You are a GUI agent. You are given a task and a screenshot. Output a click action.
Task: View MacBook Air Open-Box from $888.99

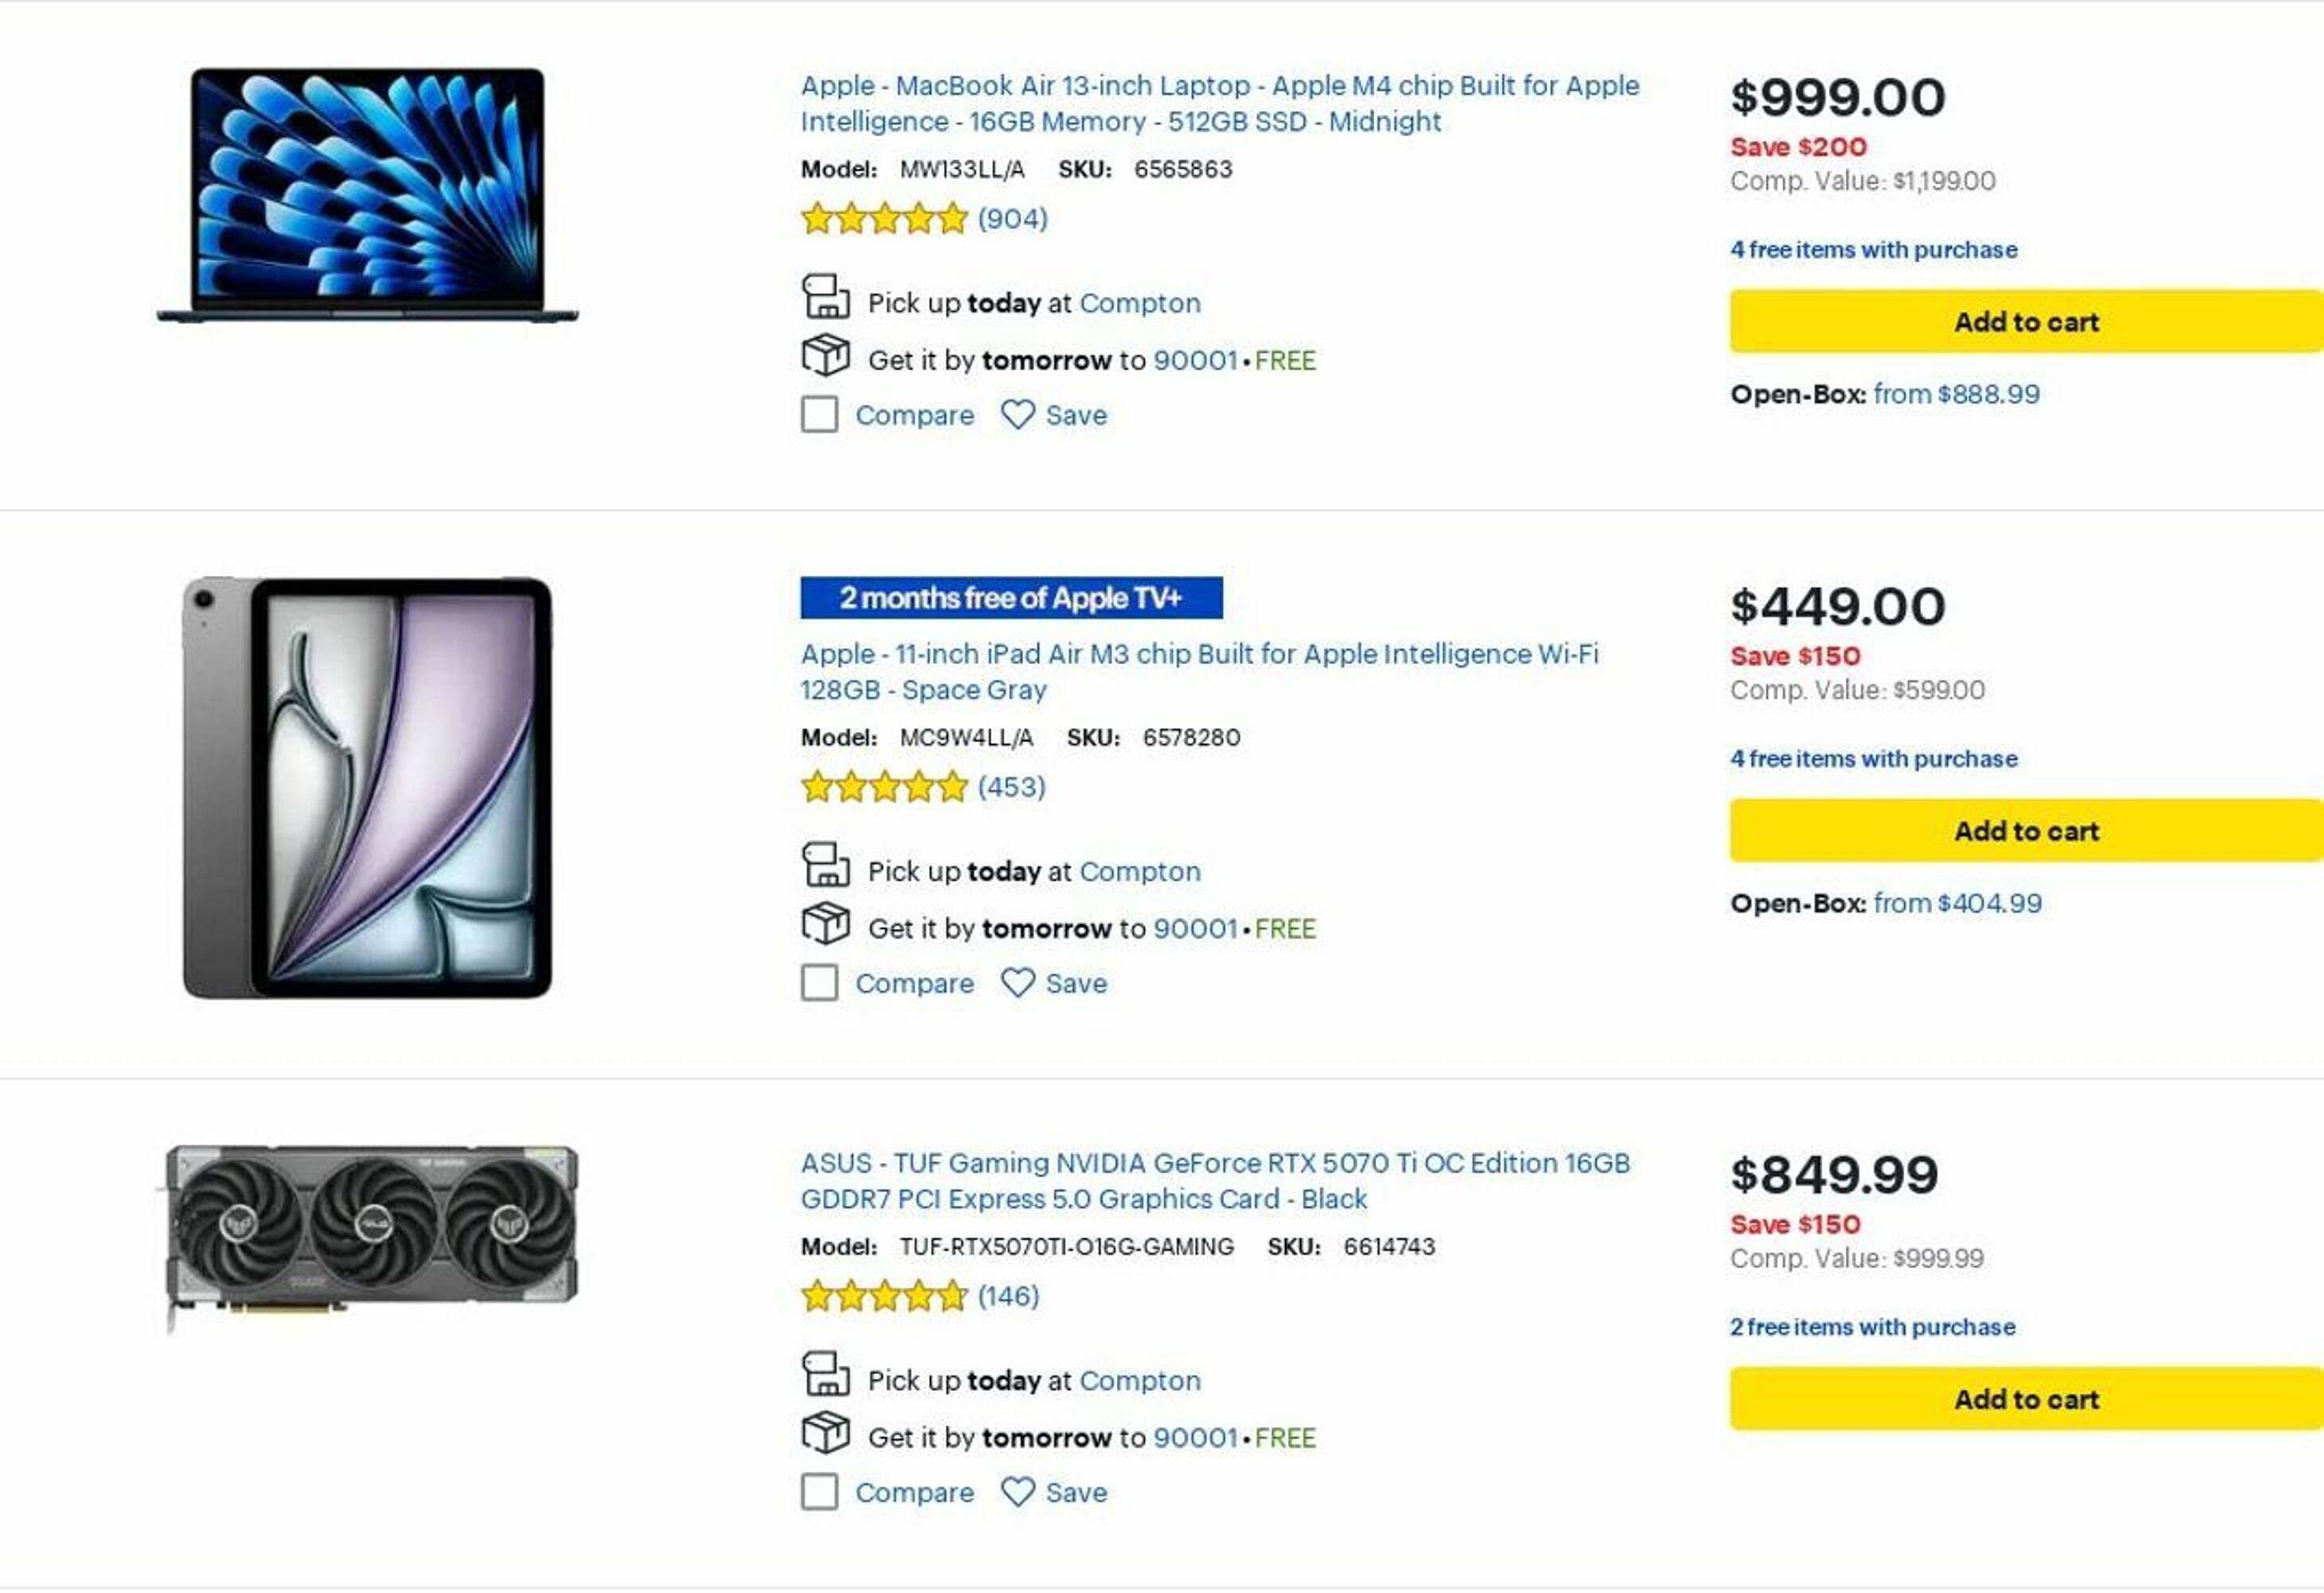1955,394
